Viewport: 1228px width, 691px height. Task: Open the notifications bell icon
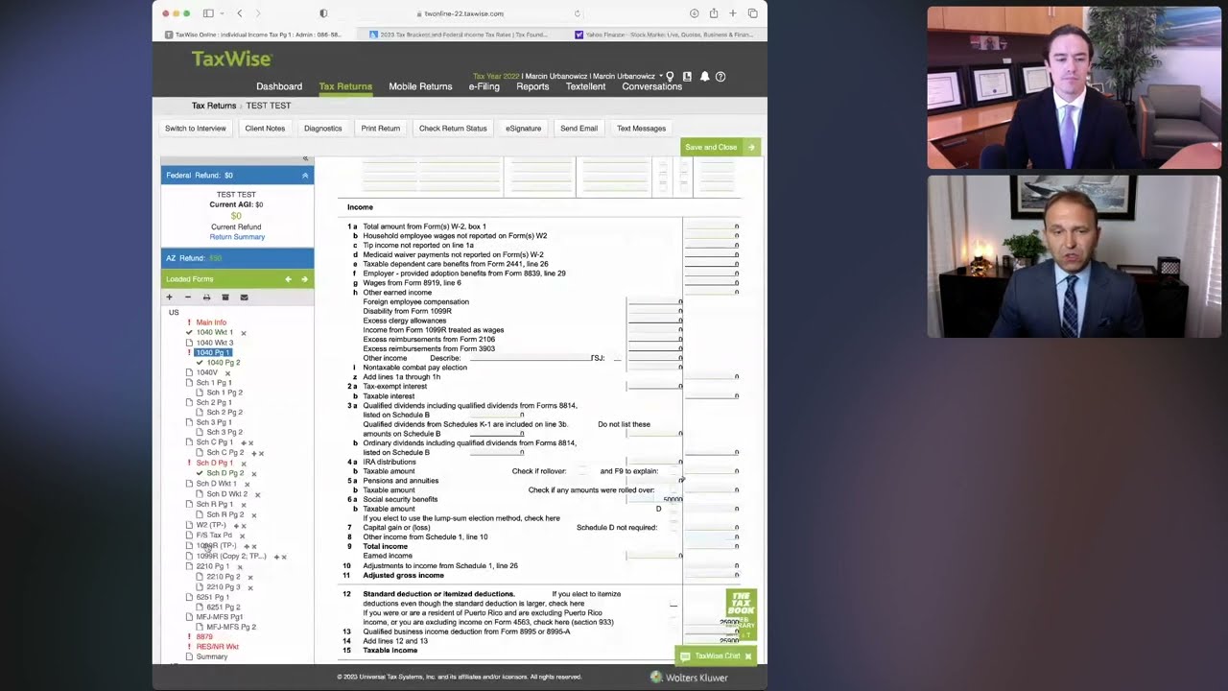point(704,77)
